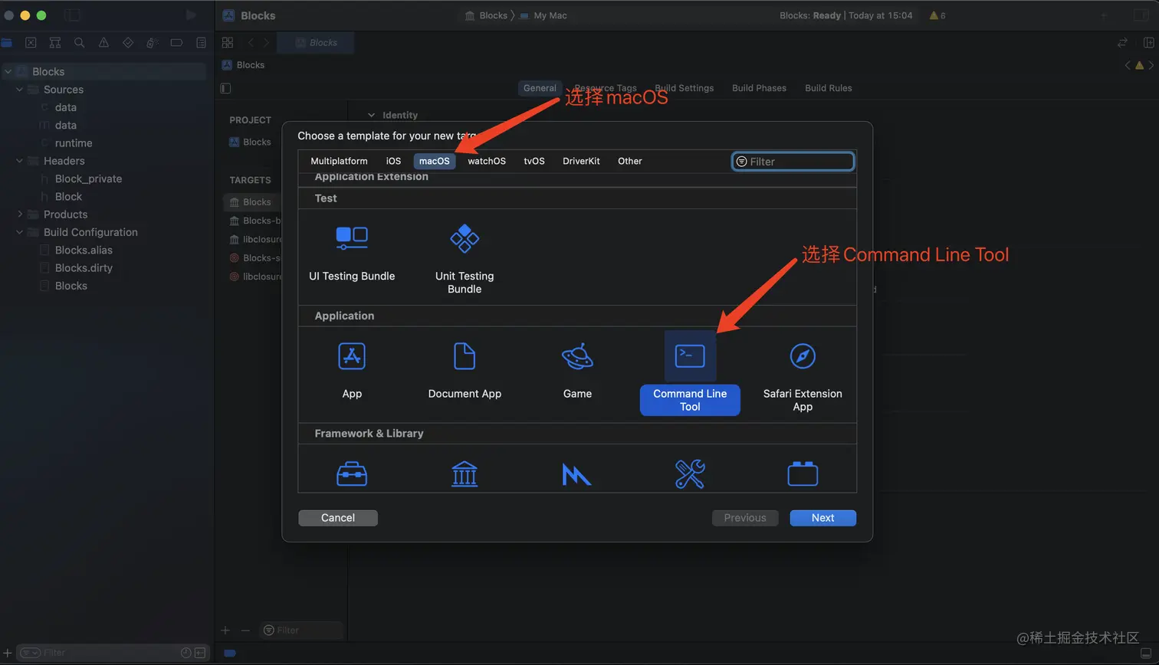Select the wrench and screwdriver template icon
Image resolution: width=1159 pixels, height=665 pixels.
(x=690, y=474)
